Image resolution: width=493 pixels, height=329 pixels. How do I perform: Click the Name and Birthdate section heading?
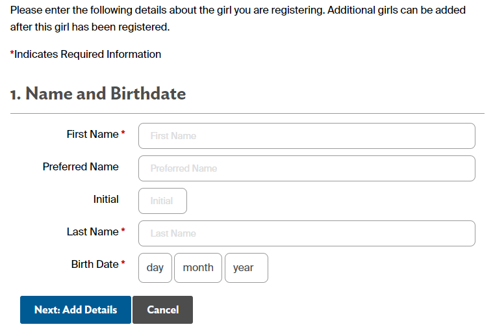pos(98,94)
